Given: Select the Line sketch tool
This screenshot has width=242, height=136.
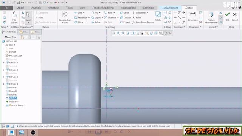Looking at the screenshot, I should [x=78, y=12].
